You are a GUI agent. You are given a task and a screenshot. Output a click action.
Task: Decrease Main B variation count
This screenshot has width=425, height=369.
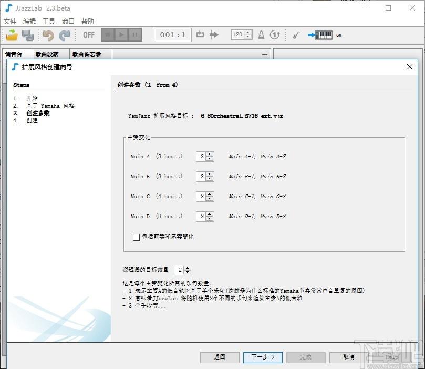pos(210,179)
